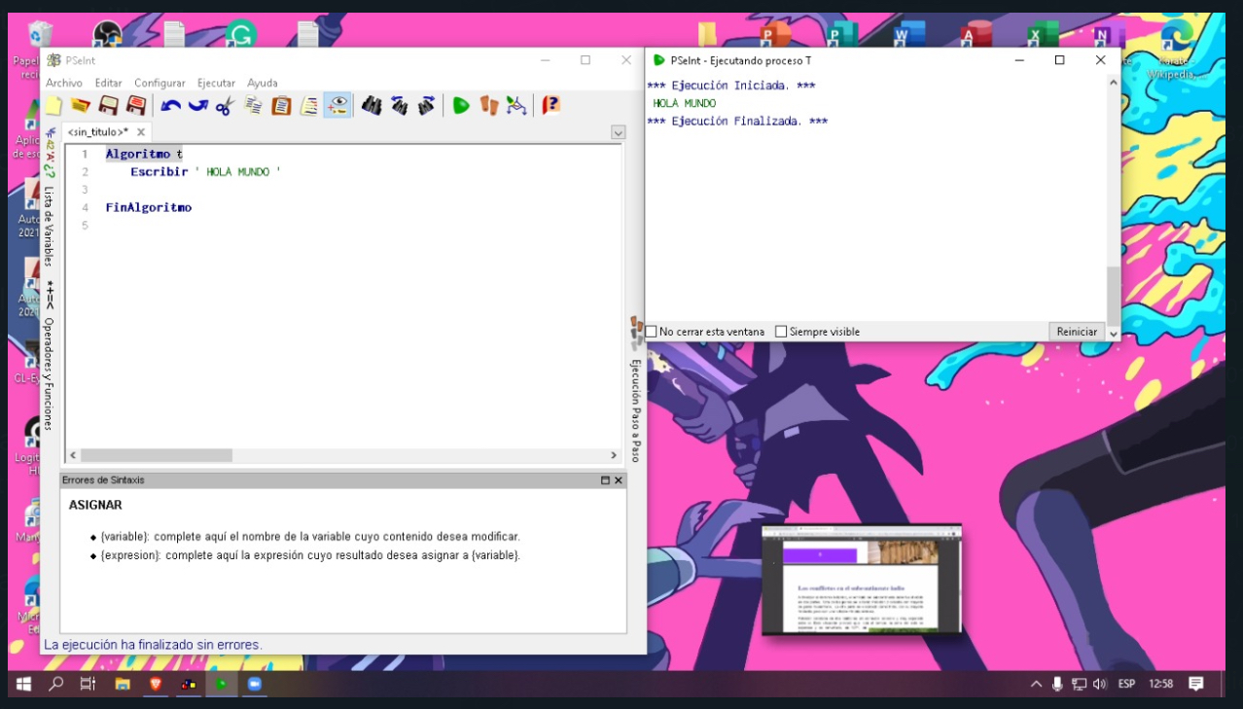Draw the flowchart using the diagram icon
The width and height of the screenshot is (1243, 709).
pos(516,105)
